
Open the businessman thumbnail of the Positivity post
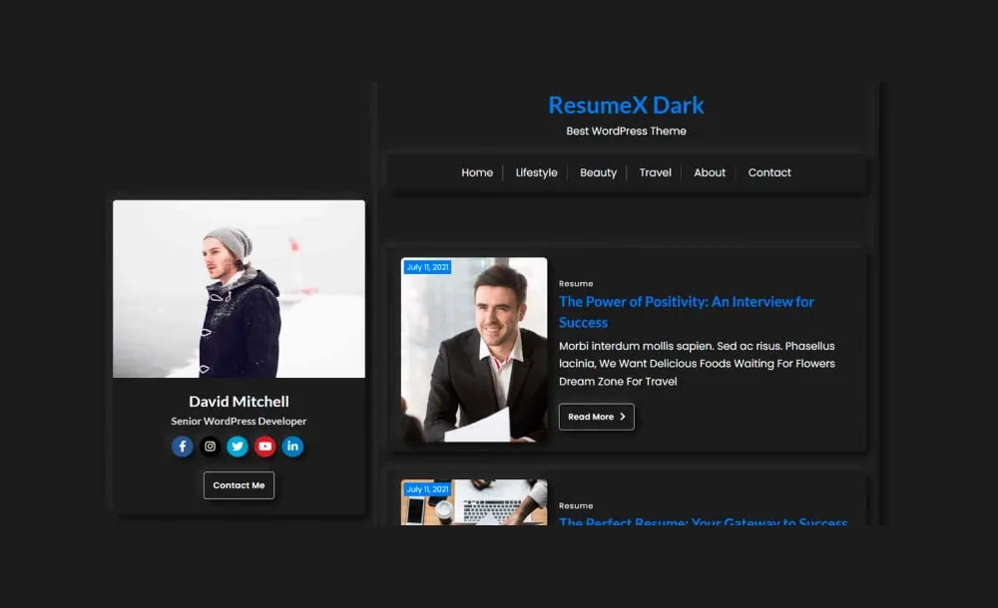click(474, 350)
